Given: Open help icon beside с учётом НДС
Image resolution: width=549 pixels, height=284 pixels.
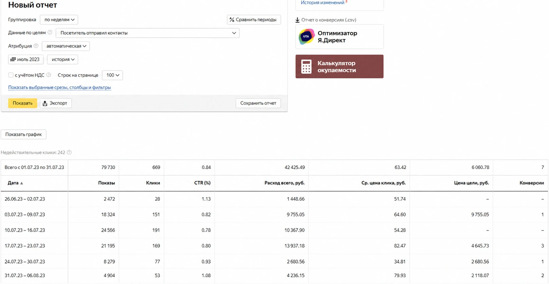Looking at the screenshot, I should pos(49,75).
